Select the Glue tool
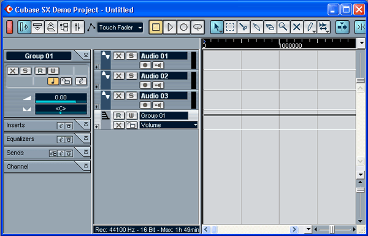368x236 pixels. click(x=257, y=27)
